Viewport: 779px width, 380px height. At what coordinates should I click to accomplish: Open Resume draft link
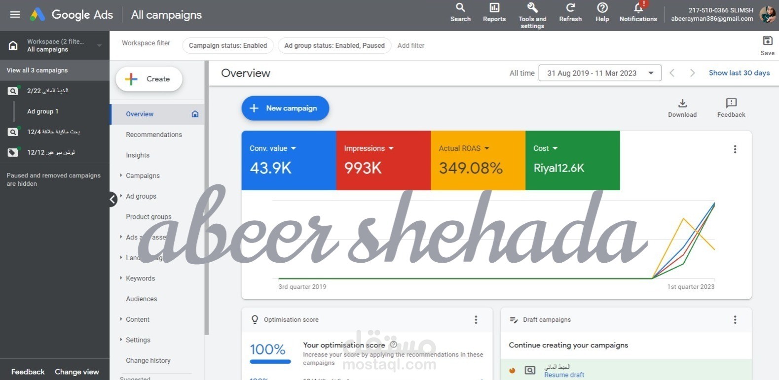(564, 375)
